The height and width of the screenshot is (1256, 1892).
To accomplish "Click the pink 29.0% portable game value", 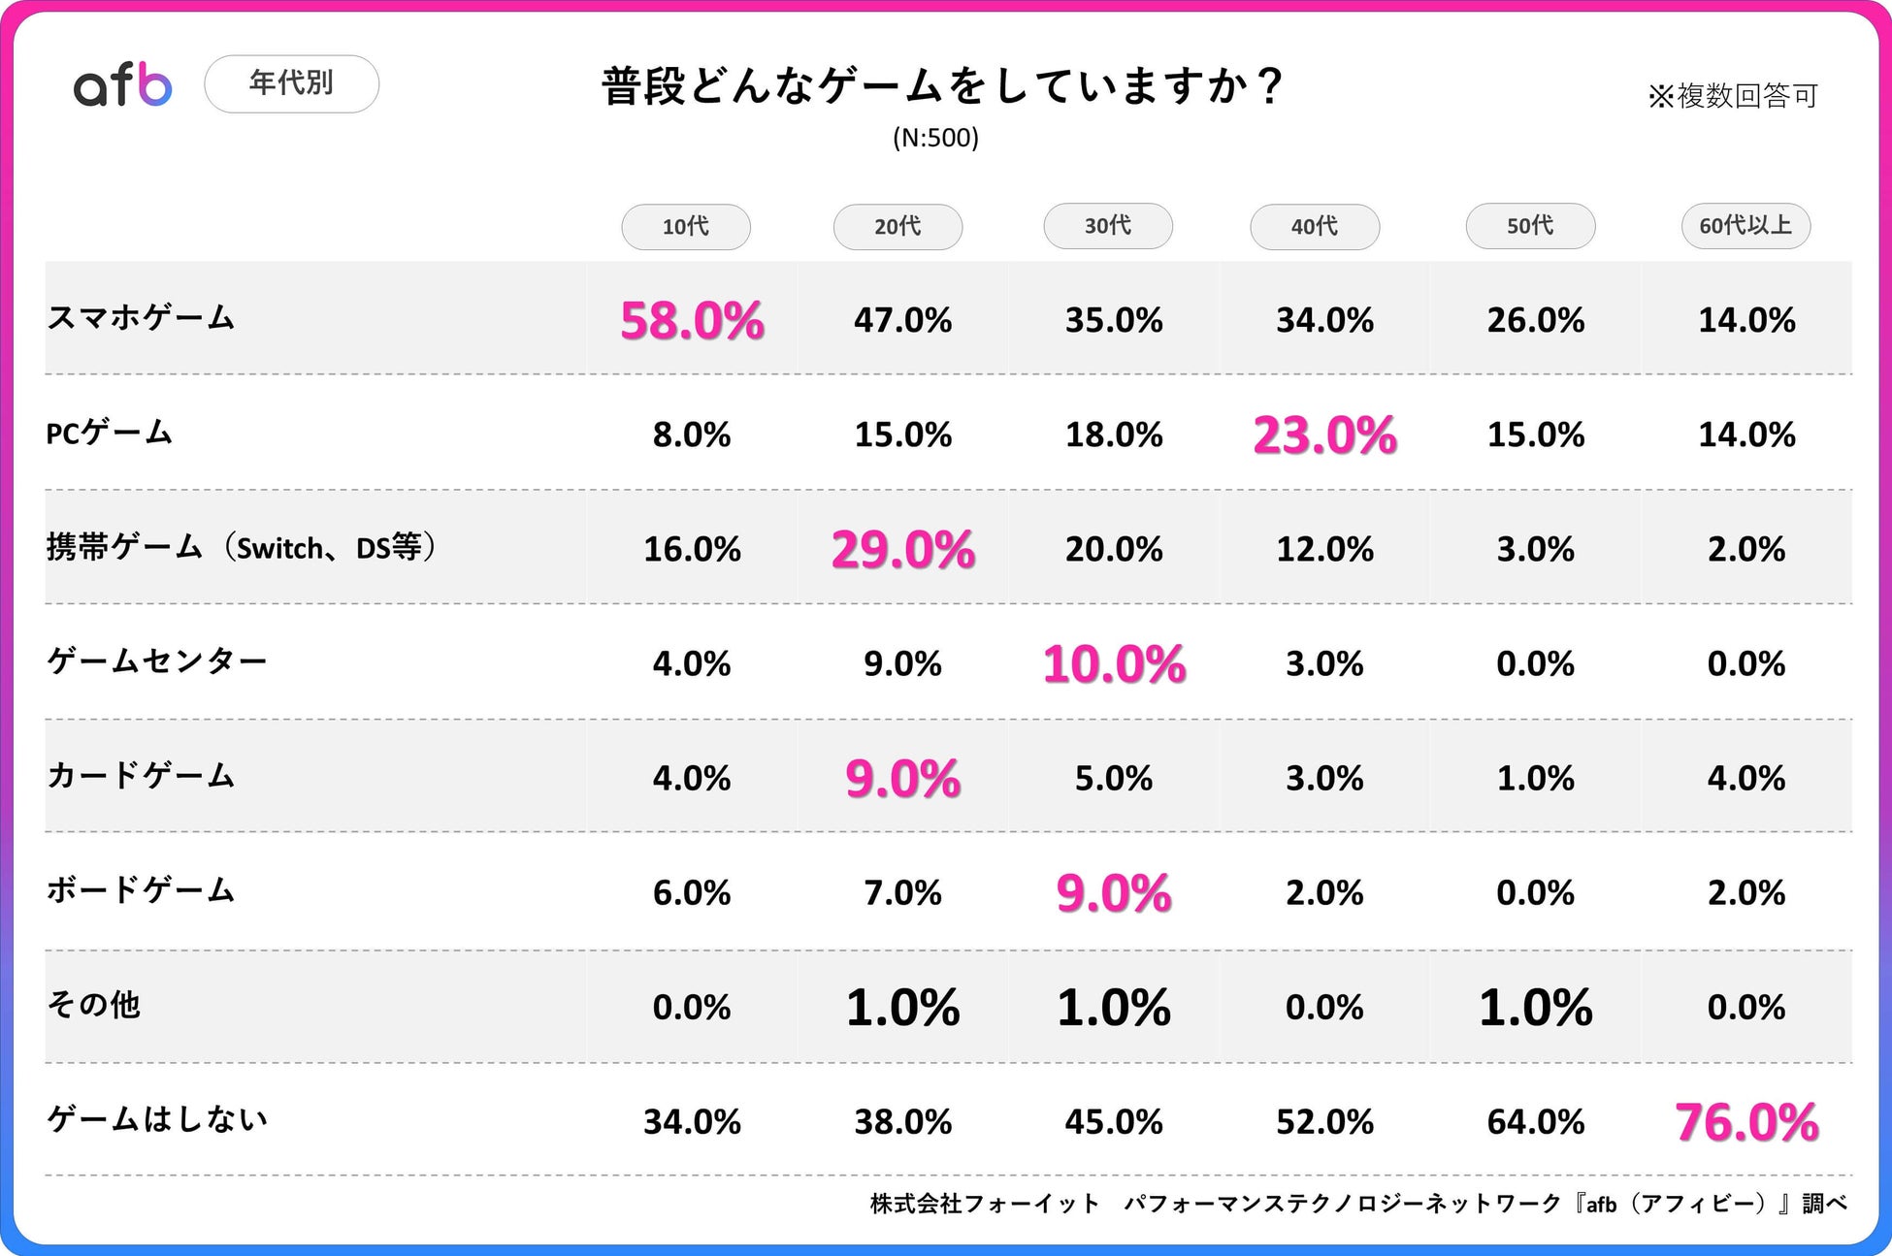I will [902, 549].
